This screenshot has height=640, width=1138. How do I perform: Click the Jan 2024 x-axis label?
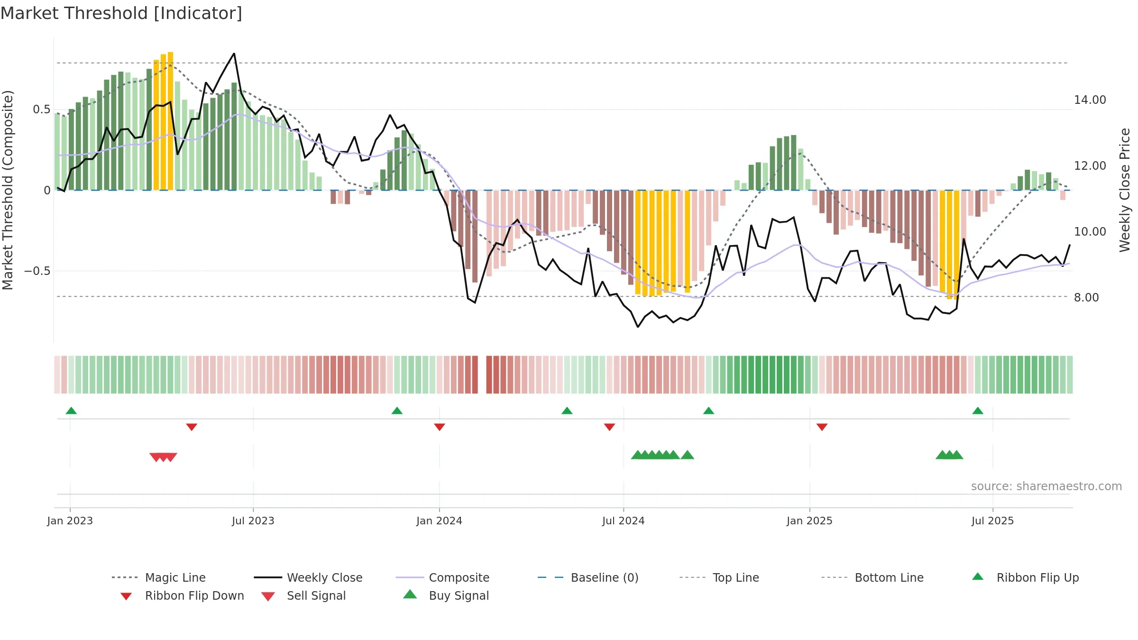(440, 521)
